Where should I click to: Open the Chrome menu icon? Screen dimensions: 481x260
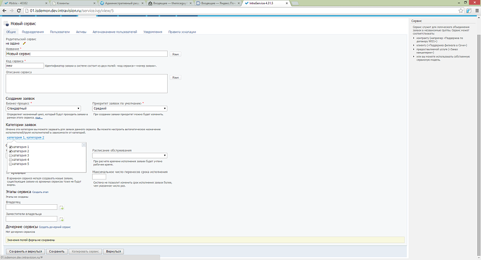[477, 10]
